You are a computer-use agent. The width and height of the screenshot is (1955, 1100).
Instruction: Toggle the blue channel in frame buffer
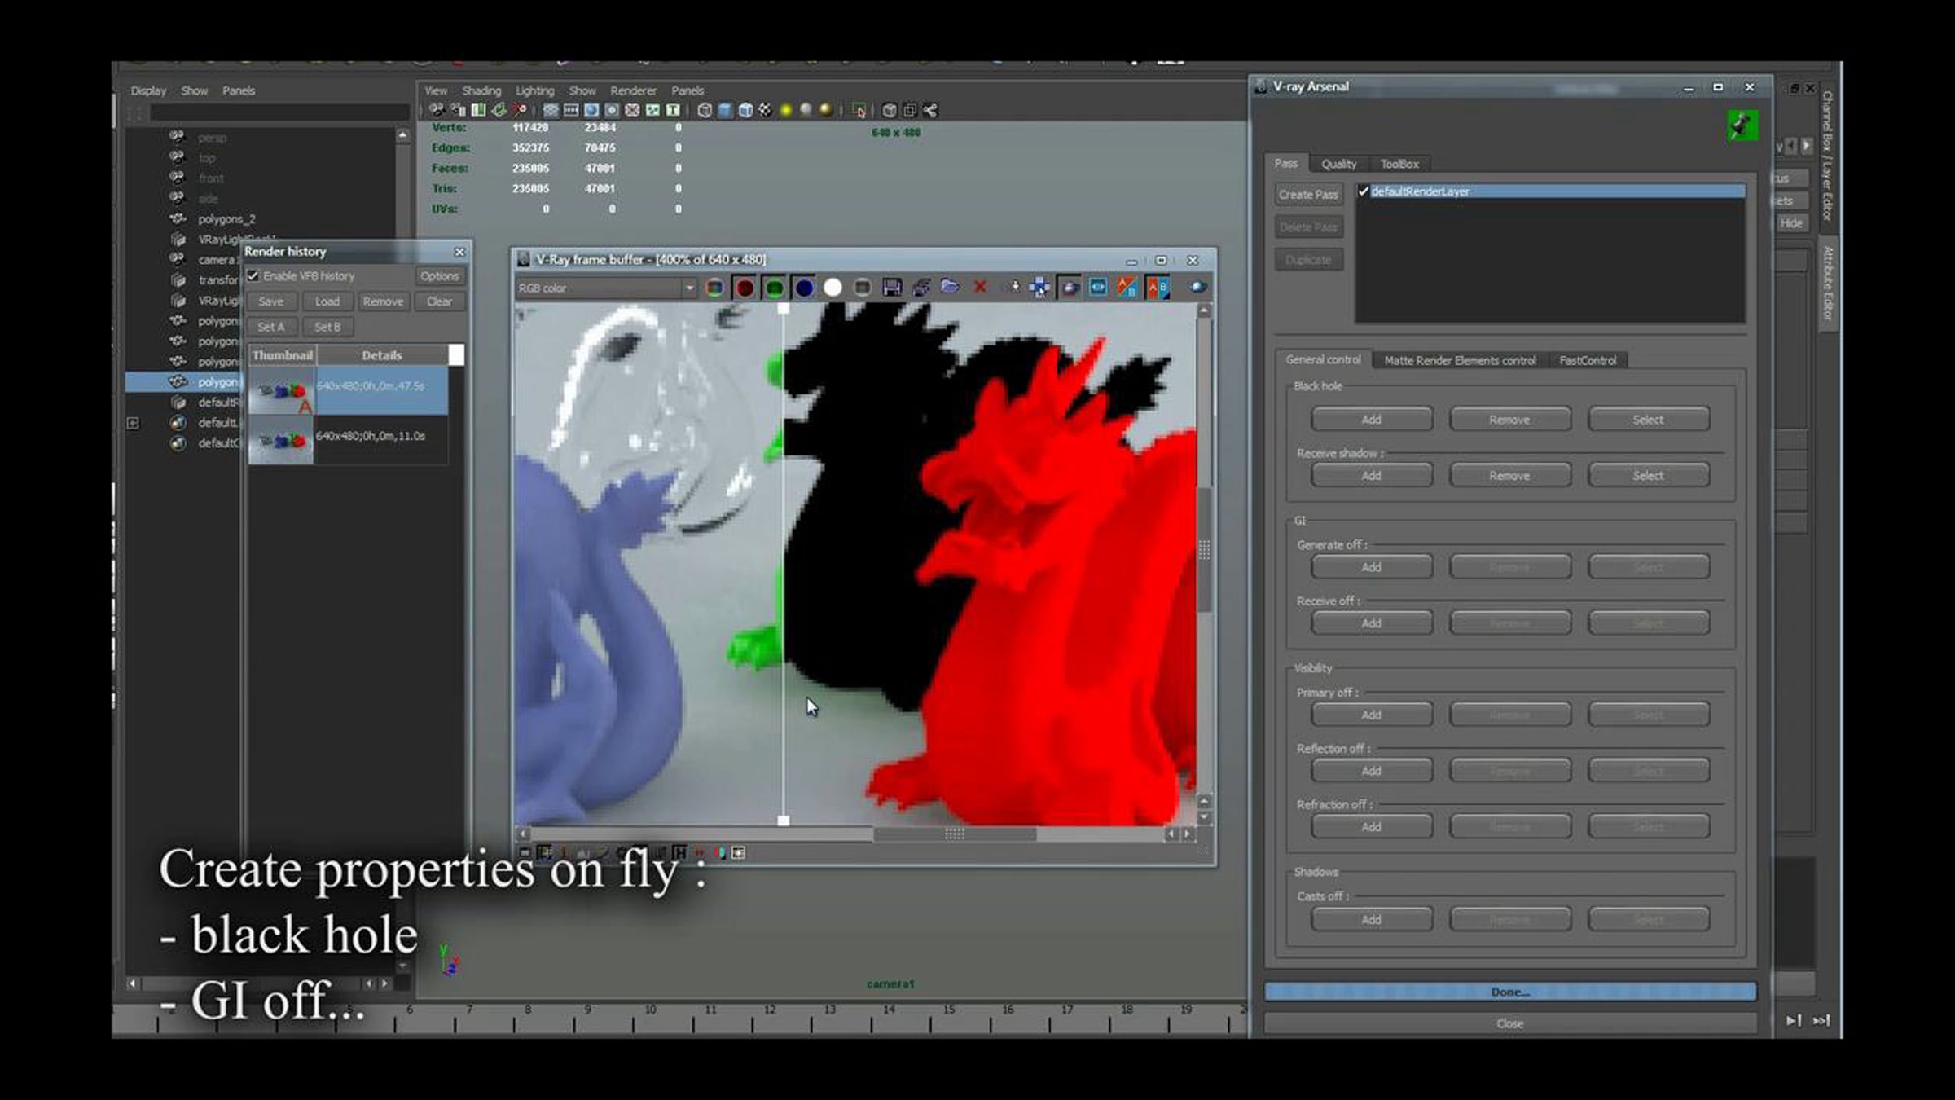coord(804,288)
